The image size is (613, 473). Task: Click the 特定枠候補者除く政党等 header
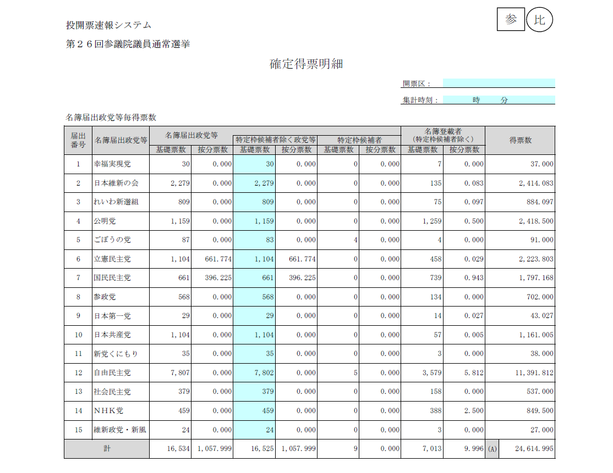click(275, 140)
